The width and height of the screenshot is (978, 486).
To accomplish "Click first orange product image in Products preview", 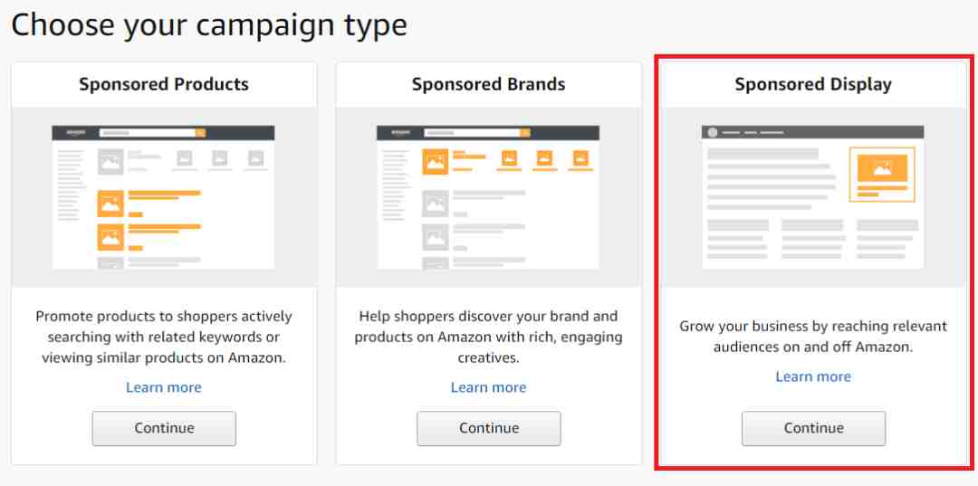I will coord(110,203).
